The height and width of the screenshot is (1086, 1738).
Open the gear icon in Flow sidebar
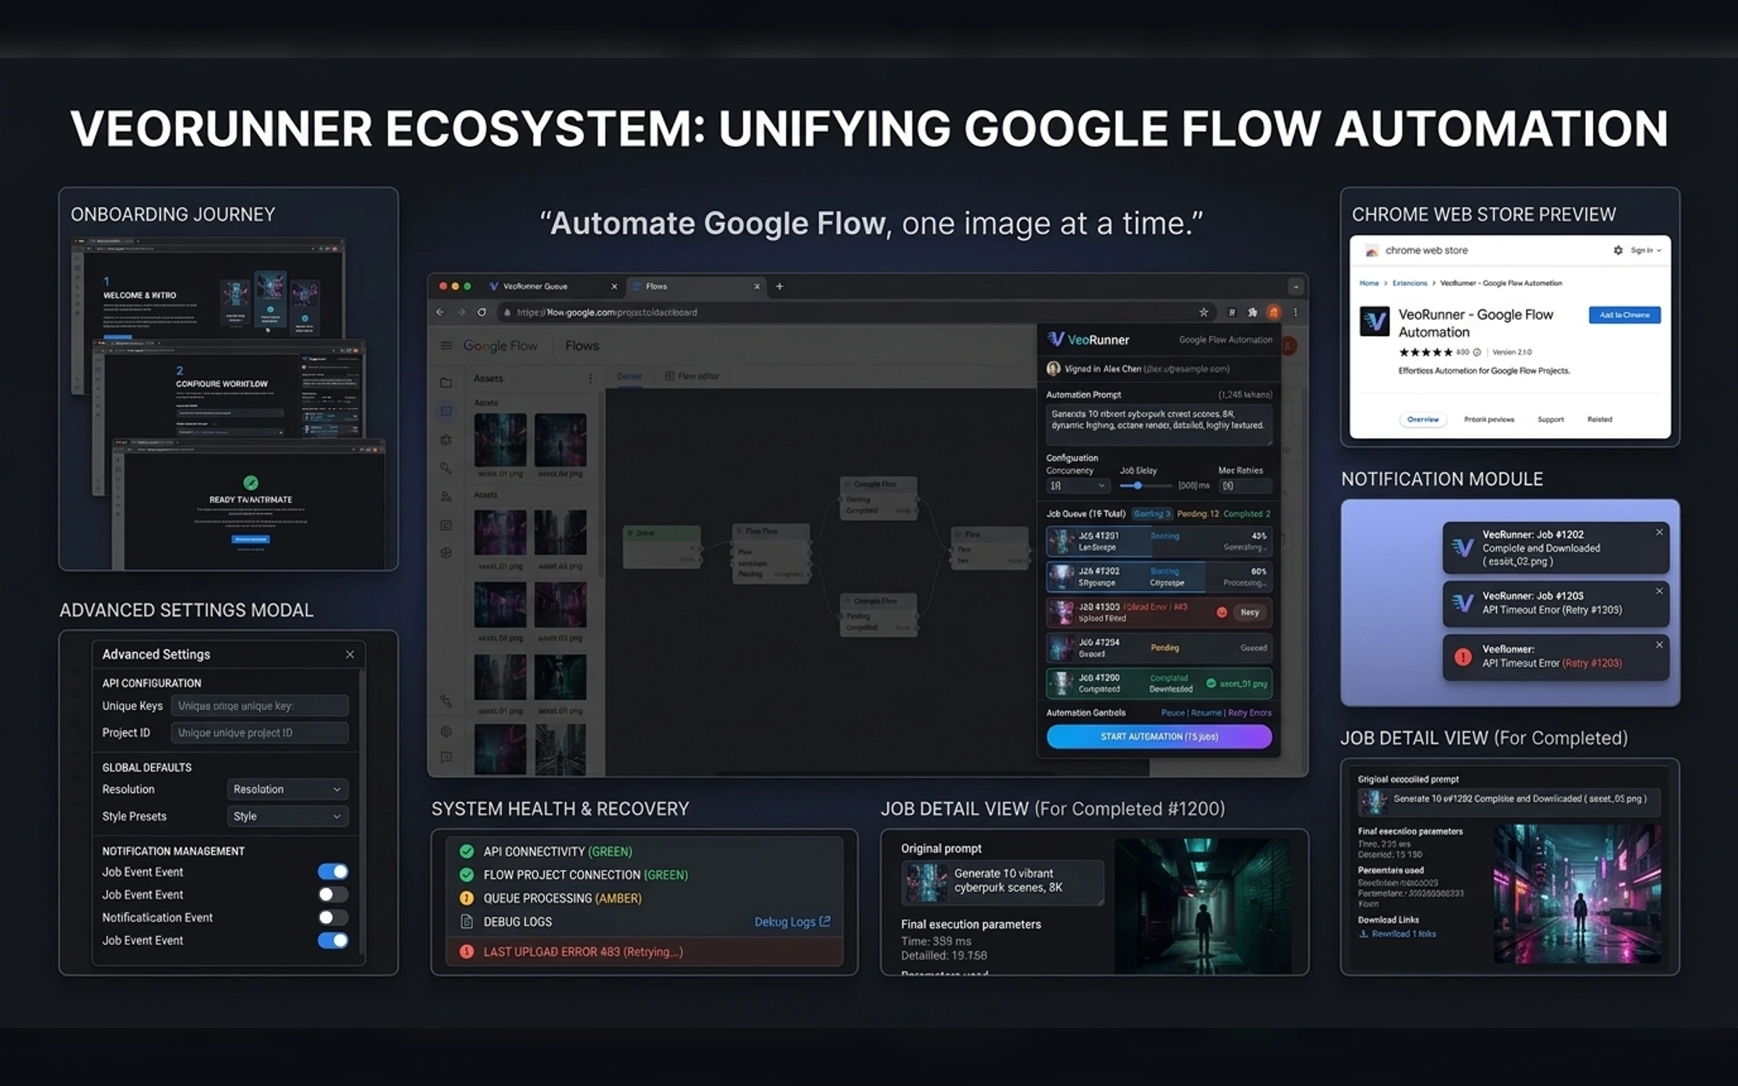446,731
